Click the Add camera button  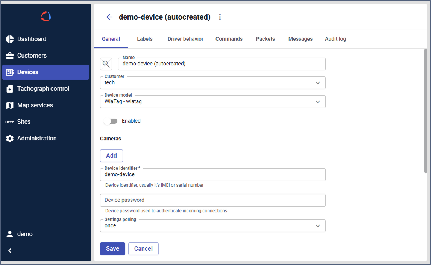tap(111, 156)
